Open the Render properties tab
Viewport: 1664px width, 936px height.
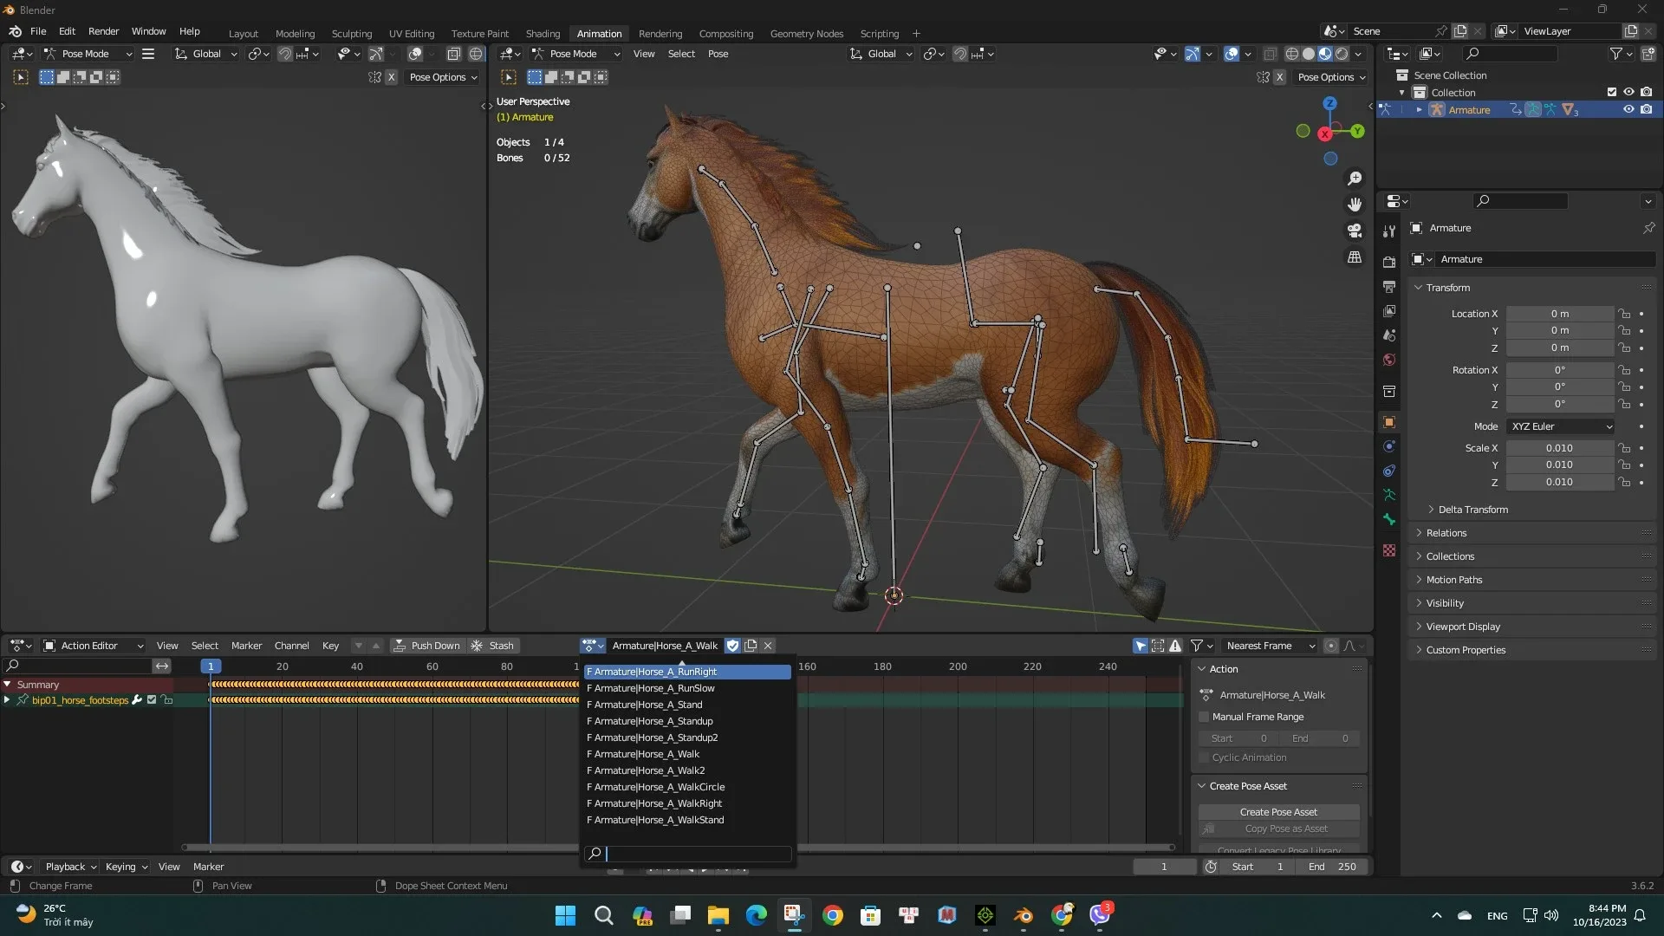click(x=1389, y=262)
